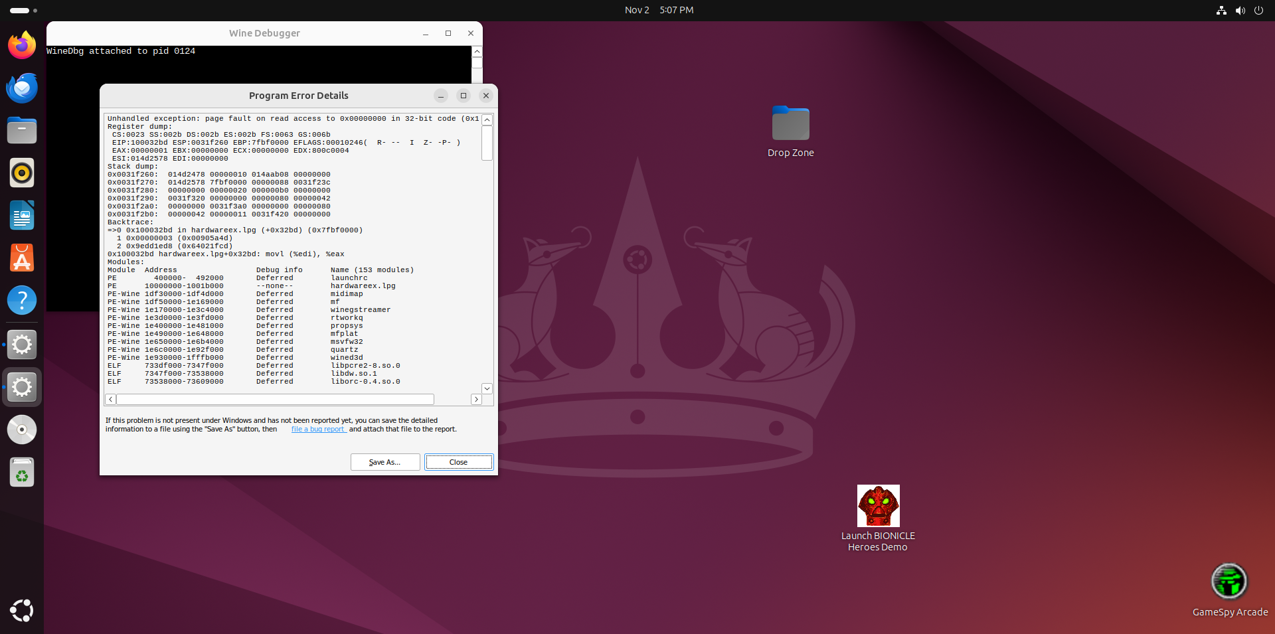Click the "Backtrace:" heading

pos(130,222)
